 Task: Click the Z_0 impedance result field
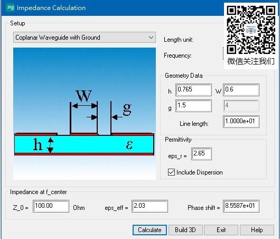pos(51,206)
